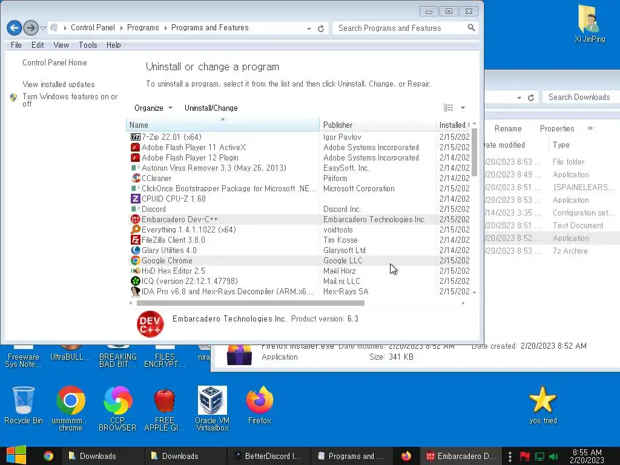Click the vertical scrollbar down arrow of list
Screen dimensions: 620x465
(475, 292)
